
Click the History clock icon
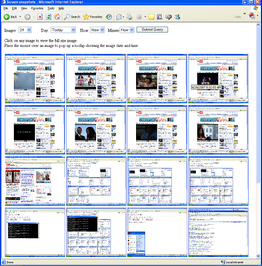coord(109,17)
